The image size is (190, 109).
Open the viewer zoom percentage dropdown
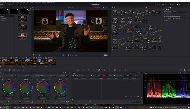pos(33,7)
